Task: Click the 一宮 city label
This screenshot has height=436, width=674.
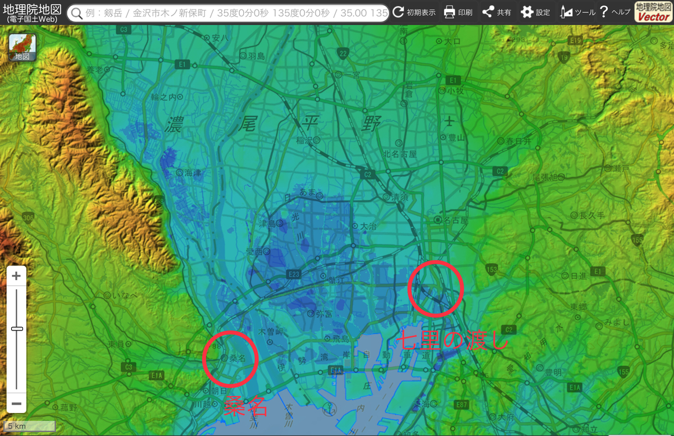Action: click(x=352, y=74)
